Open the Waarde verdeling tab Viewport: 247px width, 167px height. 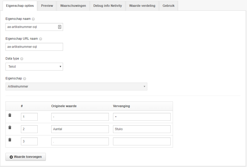click(142, 6)
